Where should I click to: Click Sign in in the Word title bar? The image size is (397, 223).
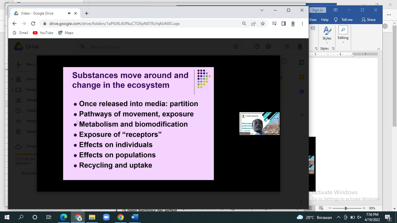[x=317, y=10]
